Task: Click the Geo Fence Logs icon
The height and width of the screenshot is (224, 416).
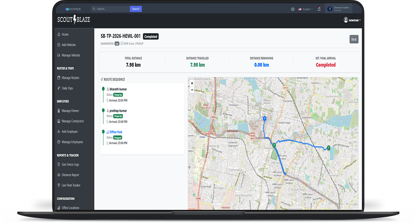Action: coord(59,165)
